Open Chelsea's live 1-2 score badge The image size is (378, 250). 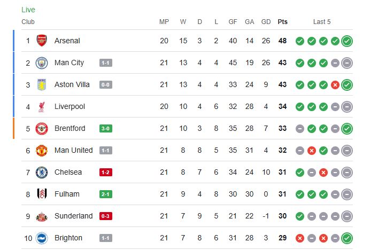click(106, 173)
